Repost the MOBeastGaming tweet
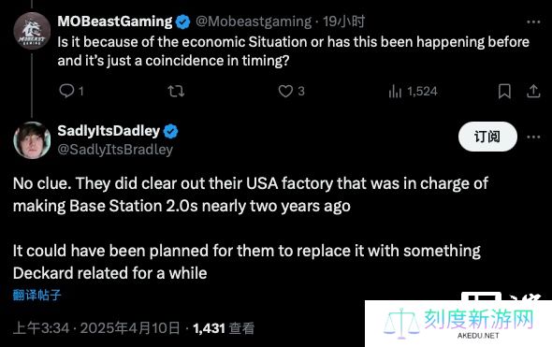The width and height of the screenshot is (552, 347). tap(176, 91)
